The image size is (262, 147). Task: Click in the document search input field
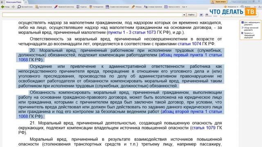[92, 15]
